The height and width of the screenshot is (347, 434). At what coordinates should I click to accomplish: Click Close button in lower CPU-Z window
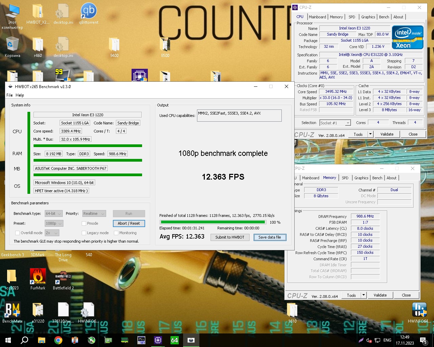pyautogui.click(x=406, y=295)
